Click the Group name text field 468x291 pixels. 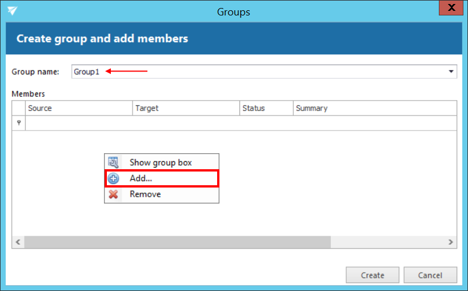pos(257,71)
